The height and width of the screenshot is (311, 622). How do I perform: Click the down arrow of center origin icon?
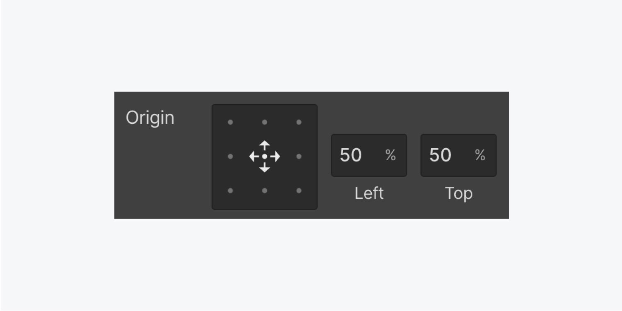point(264,169)
